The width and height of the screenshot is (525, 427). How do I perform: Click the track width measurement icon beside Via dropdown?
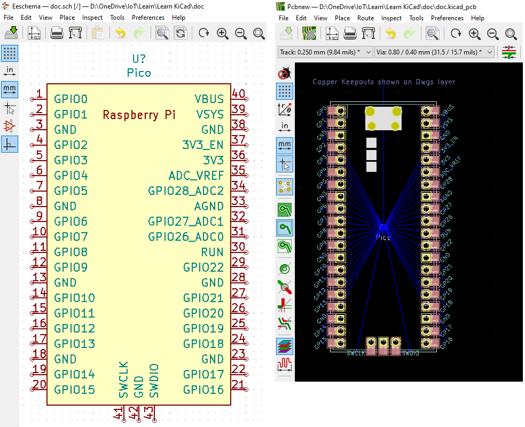(509, 52)
